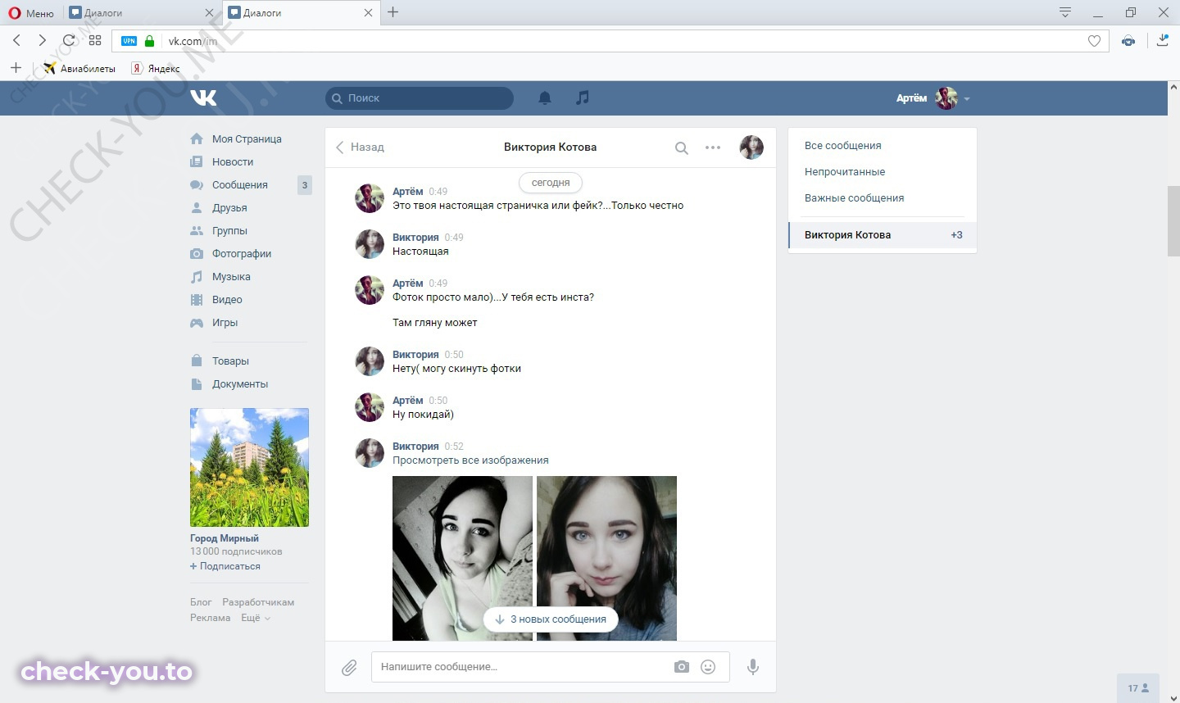The image size is (1180, 703).
Task: Close the second Диалоги tab
Action: [x=368, y=13]
